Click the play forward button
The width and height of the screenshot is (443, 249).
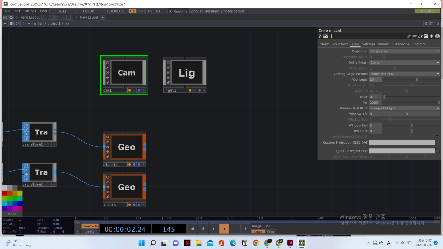[x=224, y=229]
